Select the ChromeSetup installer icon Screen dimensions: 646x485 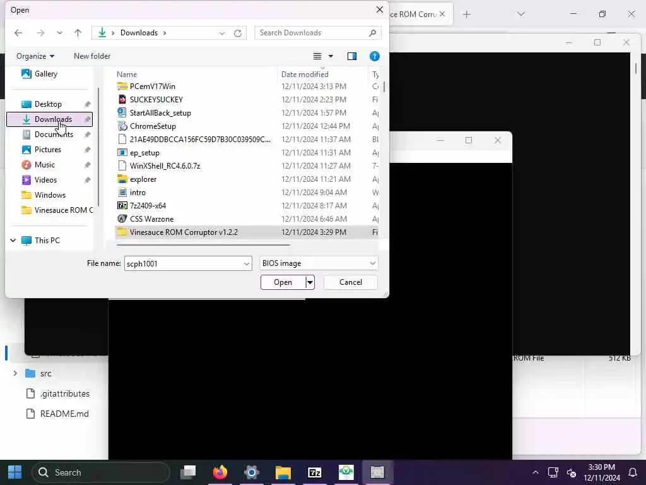coord(122,126)
